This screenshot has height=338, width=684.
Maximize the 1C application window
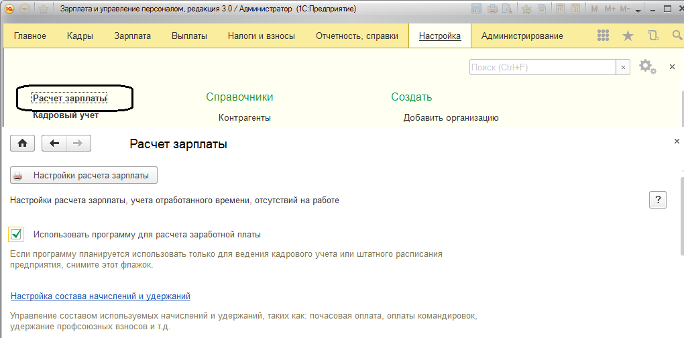tap(667, 9)
